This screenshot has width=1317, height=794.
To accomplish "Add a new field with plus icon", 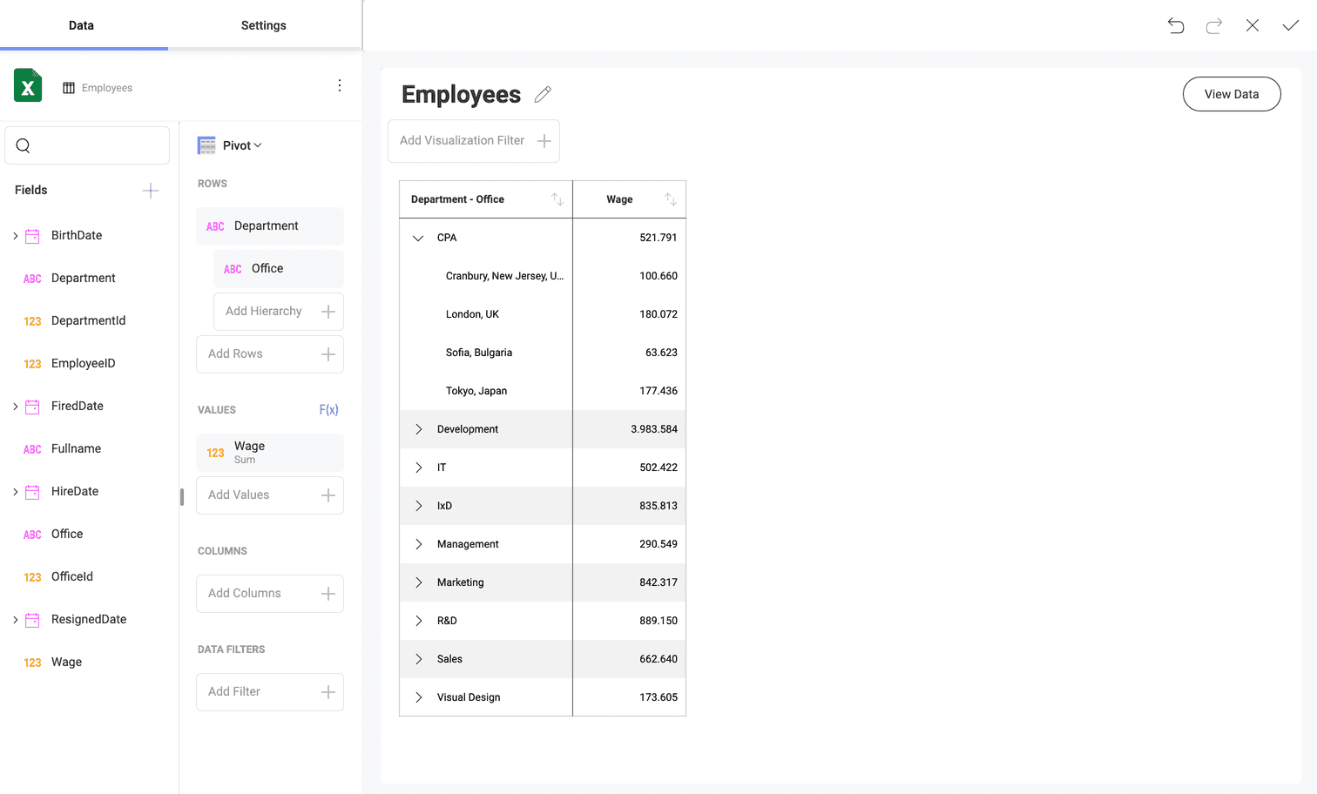I will (x=151, y=191).
